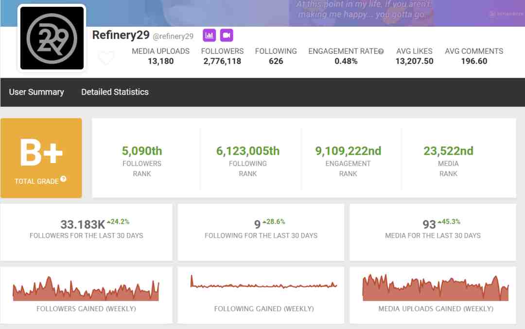525x329 pixels.
Task: Open the Engagement Rate help icon
Action: [x=381, y=51]
